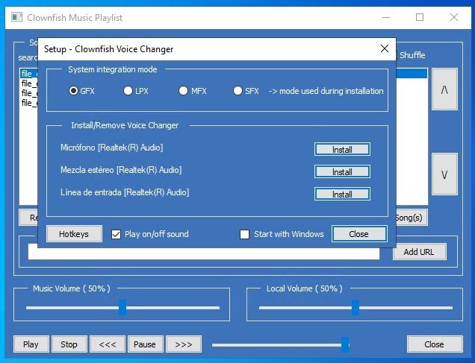The image size is (475, 363).
Task: Click the URL input field in playlist window
Action: click(204, 253)
